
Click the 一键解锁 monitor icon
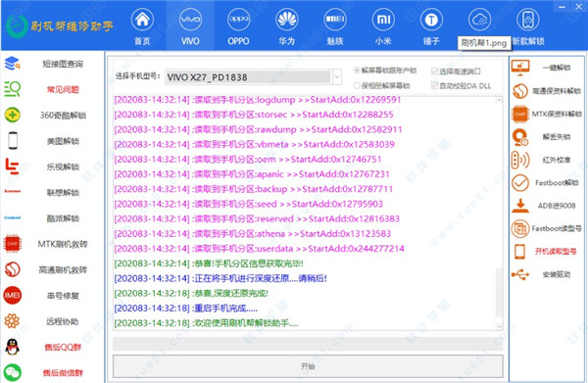tap(520, 68)
